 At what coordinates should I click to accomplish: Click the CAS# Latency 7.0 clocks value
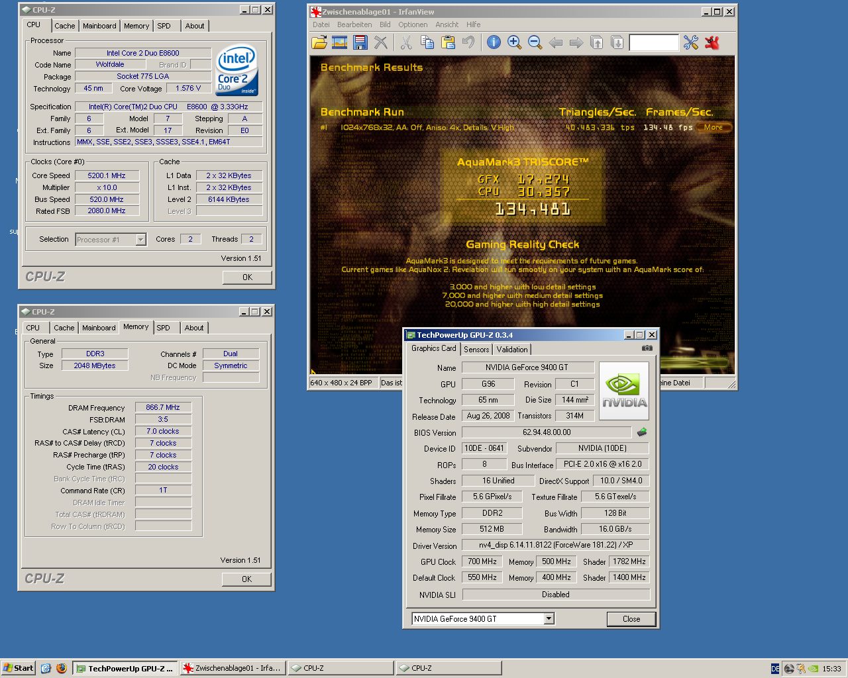tap(163, 431)
